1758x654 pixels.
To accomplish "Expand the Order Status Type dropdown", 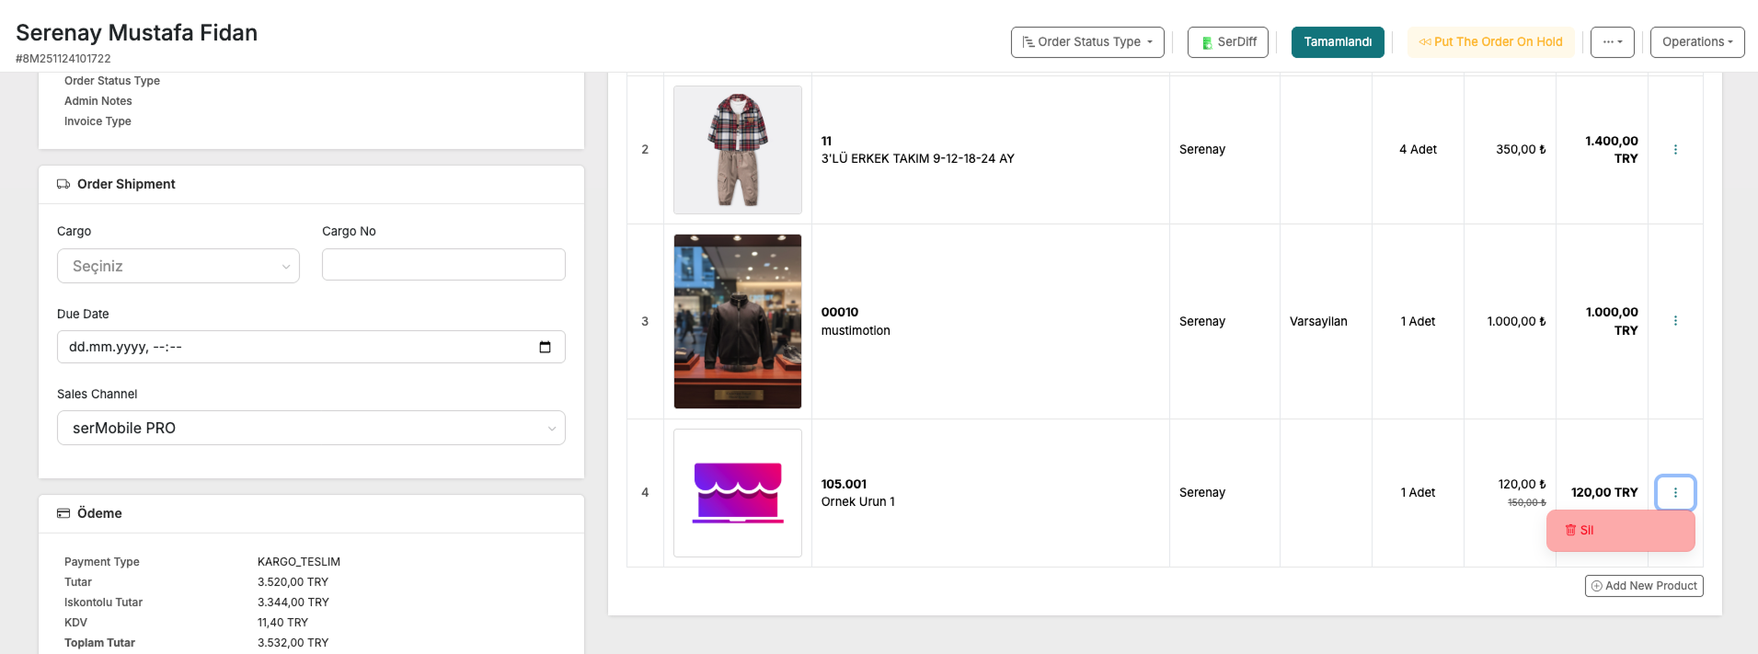I will pyautogui.click(x=1086, y=42).
